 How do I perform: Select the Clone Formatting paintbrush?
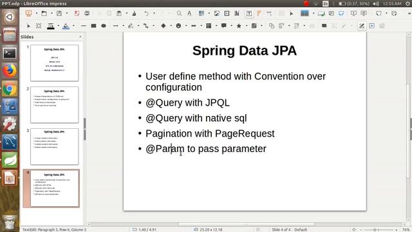pos(135,13)
